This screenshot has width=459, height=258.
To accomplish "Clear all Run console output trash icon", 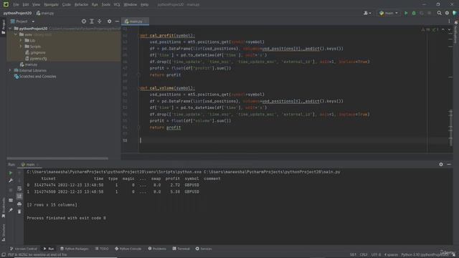I will (x=19, y=211).
